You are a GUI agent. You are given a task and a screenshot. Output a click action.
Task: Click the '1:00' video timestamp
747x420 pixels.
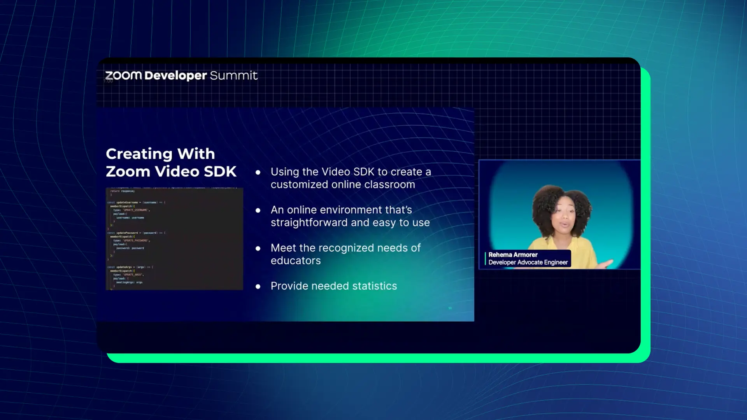[x=108, y=80]
